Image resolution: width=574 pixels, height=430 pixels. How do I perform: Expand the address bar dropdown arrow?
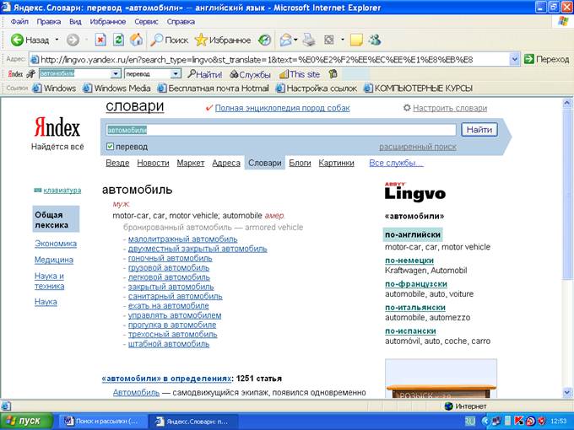pyautogui.click(x=514, y=59)
